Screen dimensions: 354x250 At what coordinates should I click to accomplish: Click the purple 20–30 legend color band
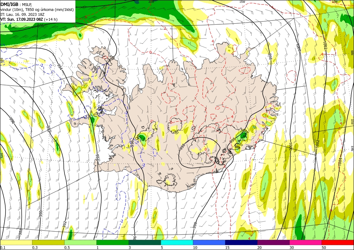(x=273, y=242)
